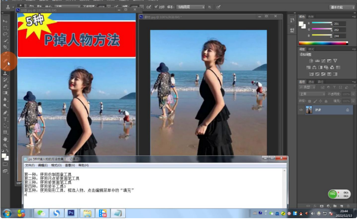Open Photoshop from the Windows taskbar
The height and width of the screenshot is (220, 357).
71,213
